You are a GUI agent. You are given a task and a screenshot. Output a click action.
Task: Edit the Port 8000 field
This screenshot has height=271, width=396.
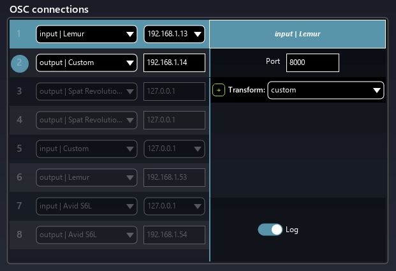coord(312,62)
